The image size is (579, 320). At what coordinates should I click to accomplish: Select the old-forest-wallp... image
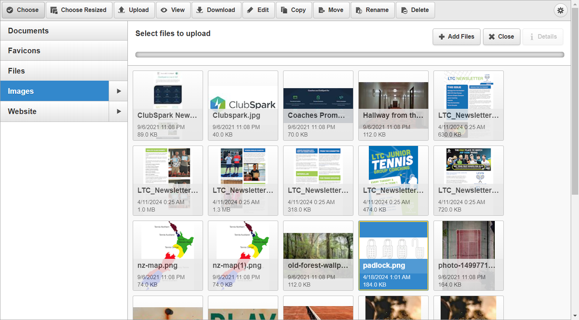318,255
